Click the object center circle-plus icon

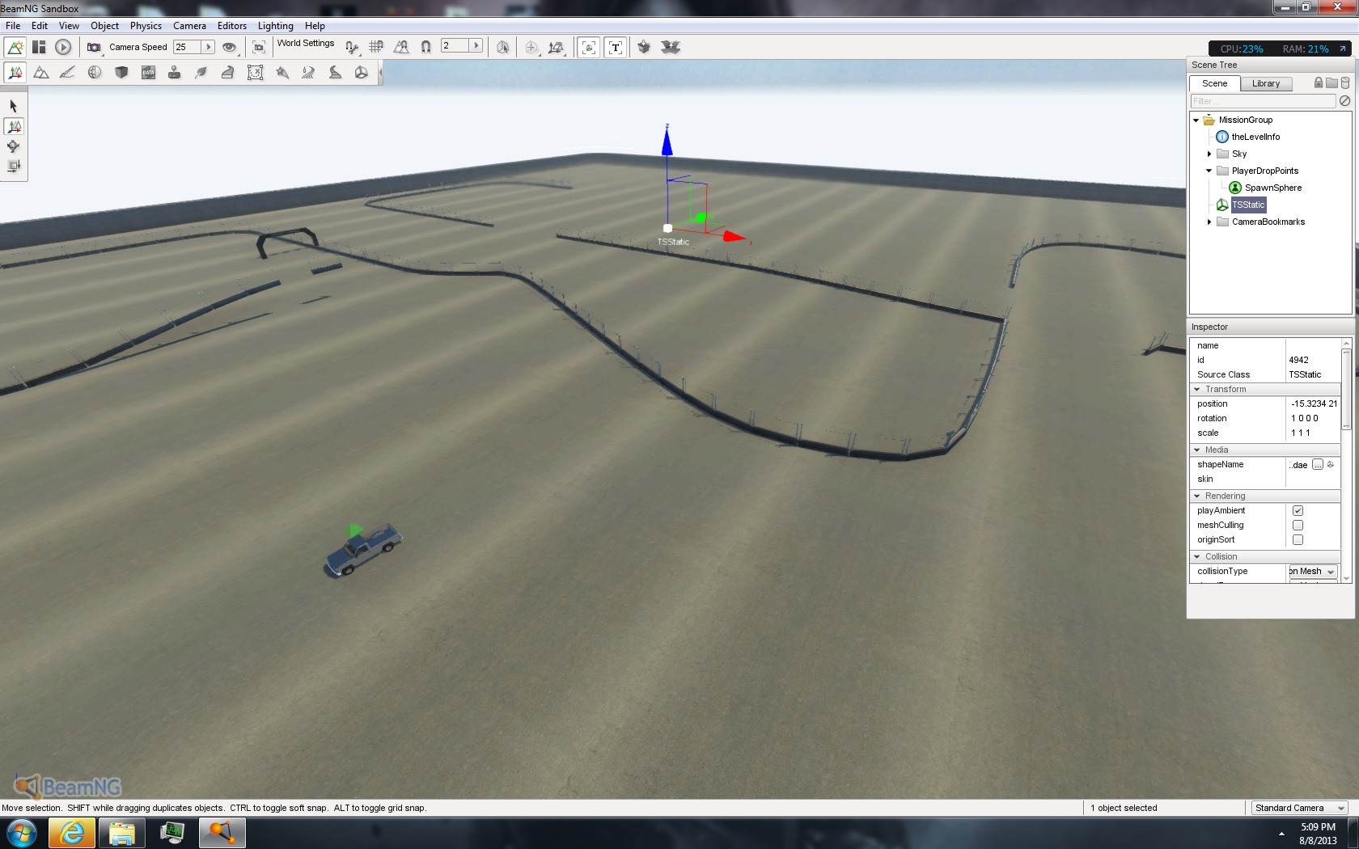tap(531, 48)
